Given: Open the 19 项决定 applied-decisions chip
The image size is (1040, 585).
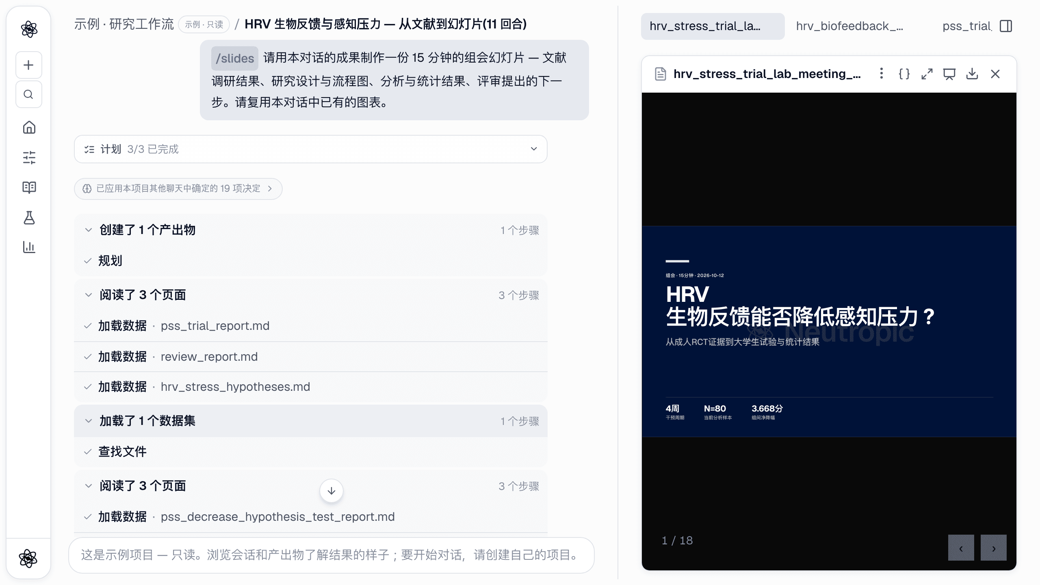Looking at the screenshot, I should [178, 188].
